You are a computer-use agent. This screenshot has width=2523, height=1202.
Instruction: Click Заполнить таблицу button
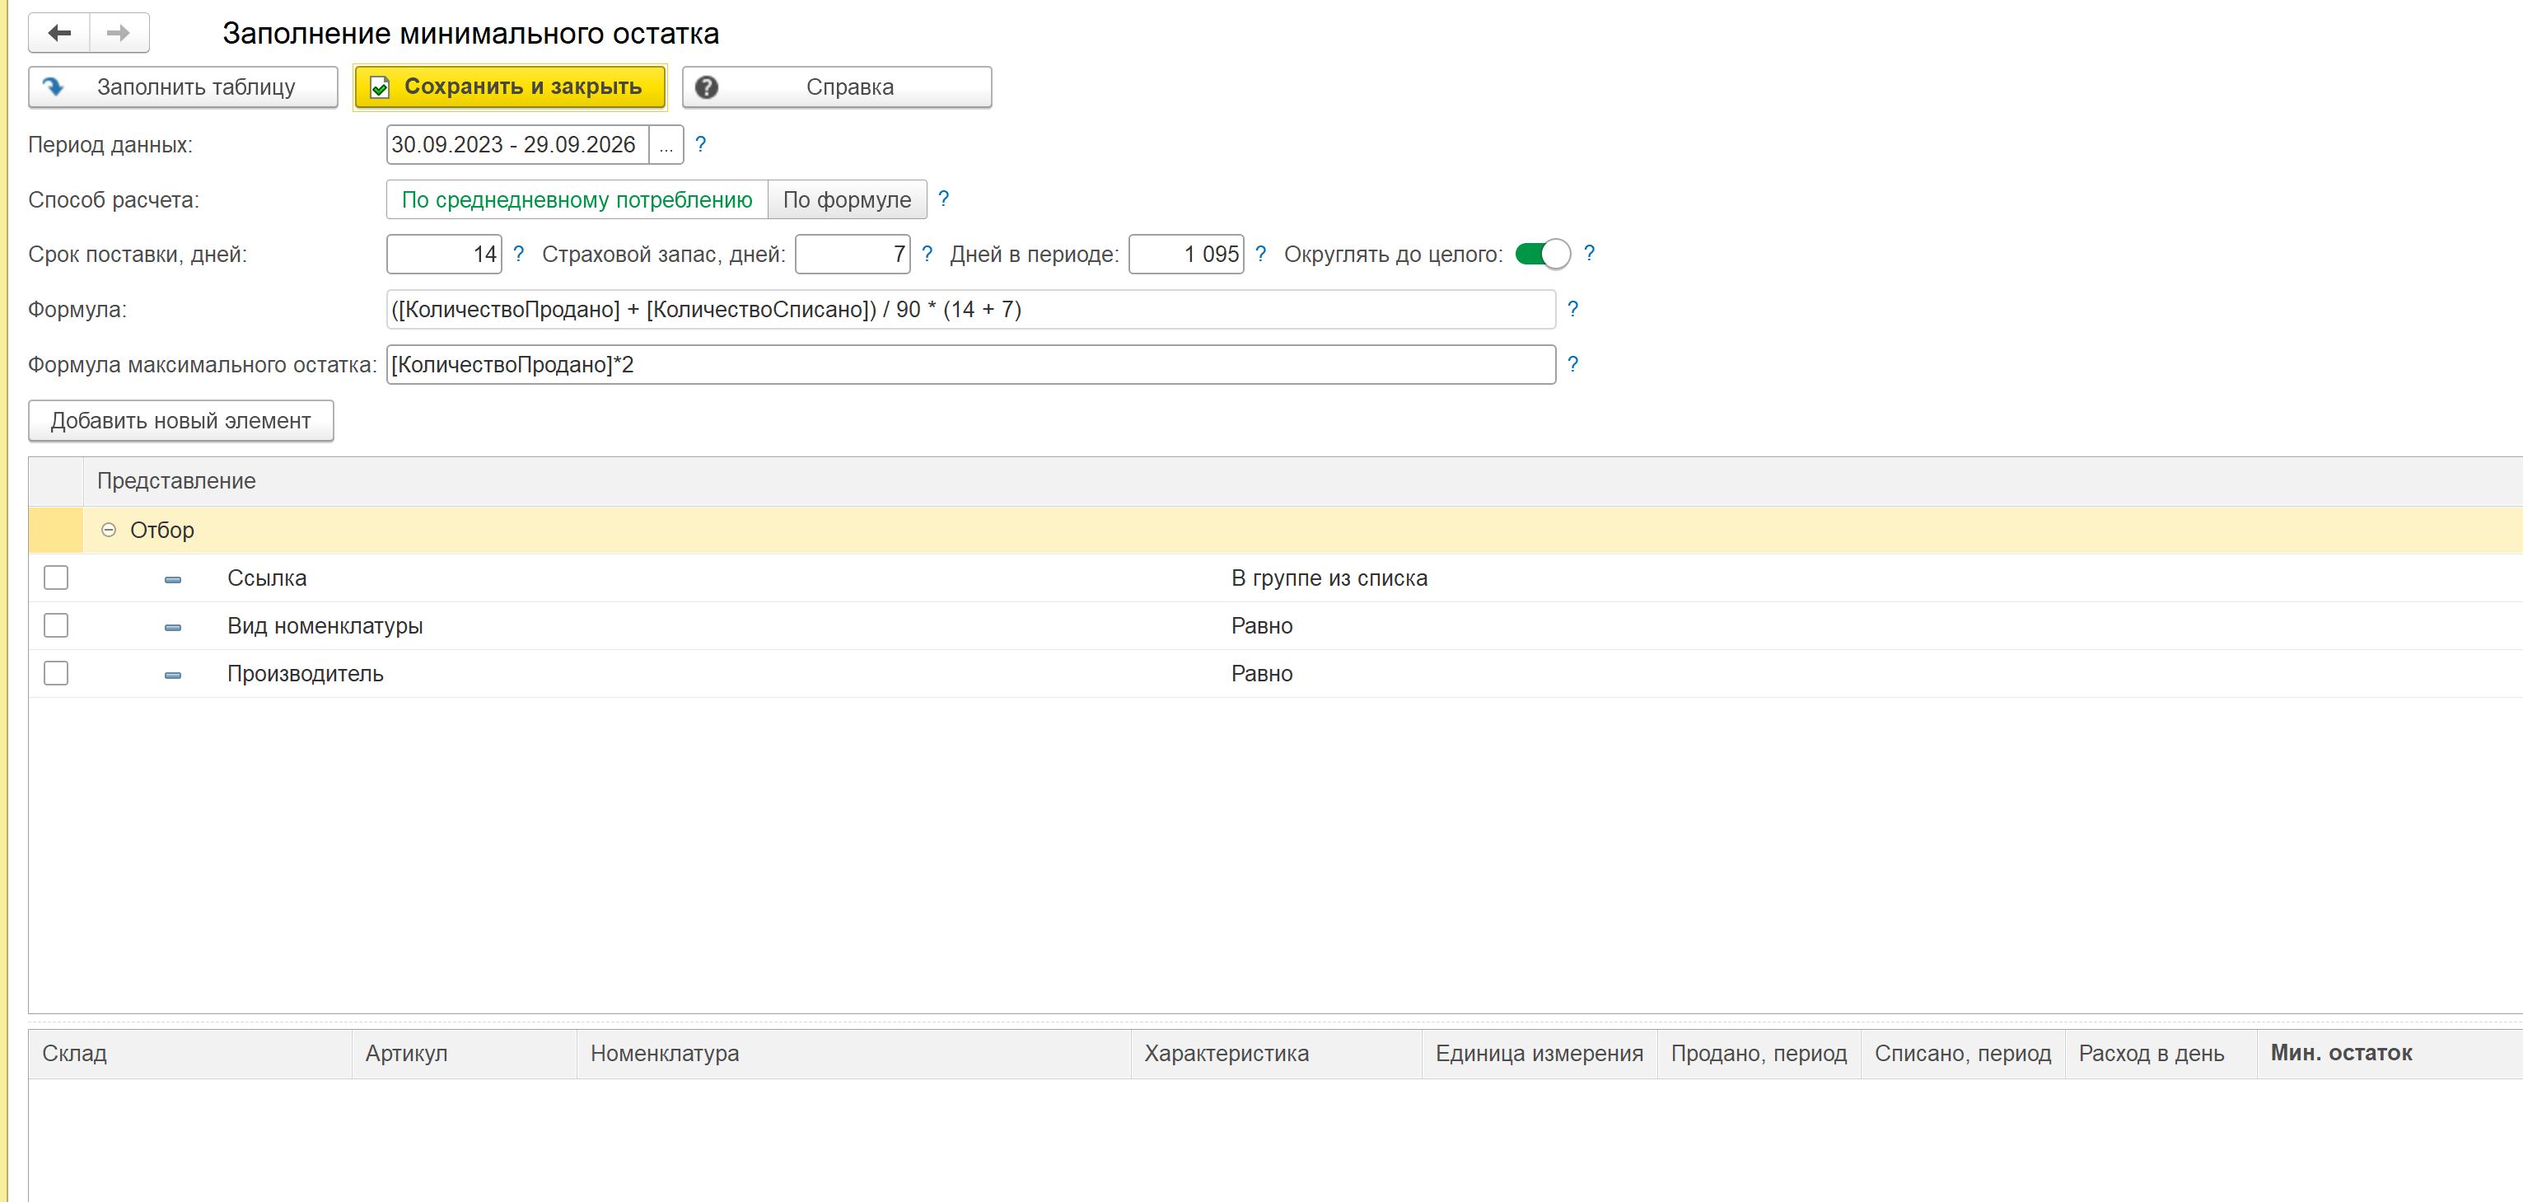click(183, 87)
